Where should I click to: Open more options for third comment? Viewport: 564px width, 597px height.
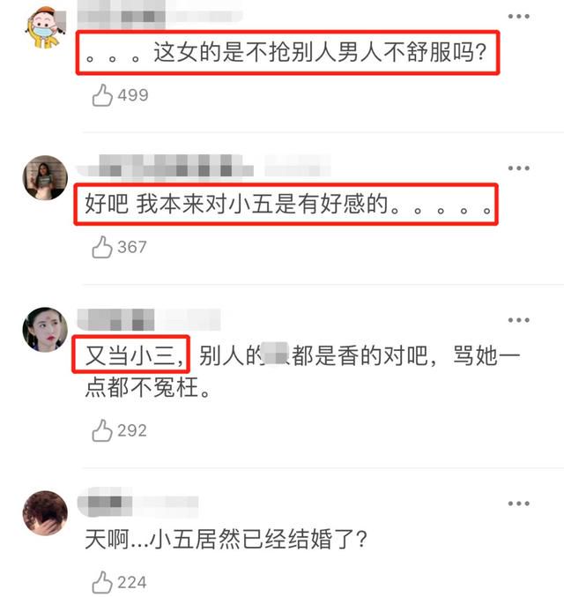click(x=519, y=320)
